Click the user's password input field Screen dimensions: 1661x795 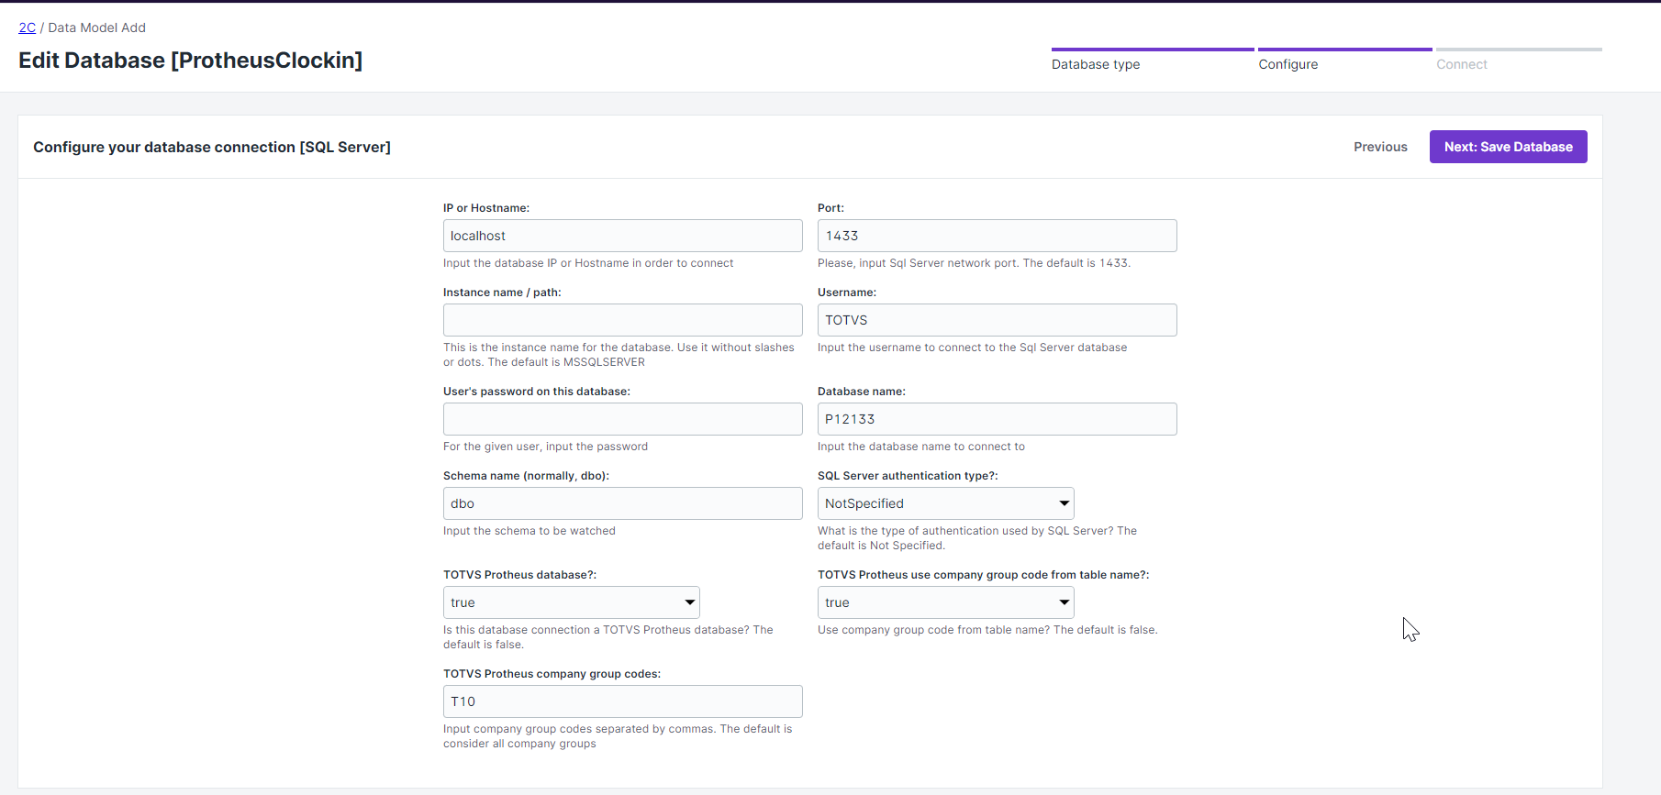pyautogui.click(x=622, y=419)
